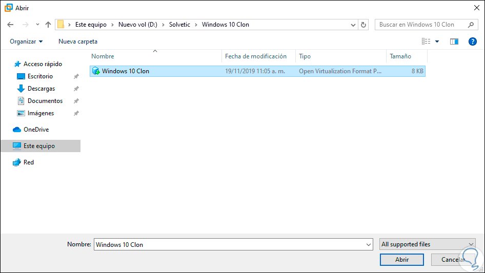Expand the Nombre filename dropdown arrow
Image resolution: width=485 pixels, height=273 pixels.
369,244
